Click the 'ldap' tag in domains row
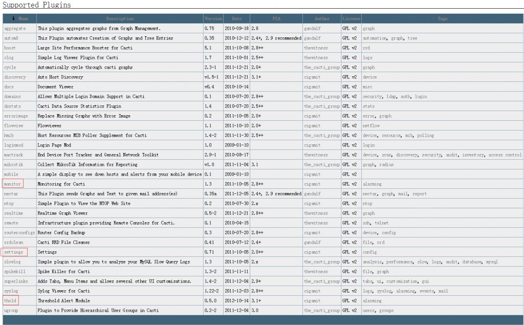 [391, 97]
